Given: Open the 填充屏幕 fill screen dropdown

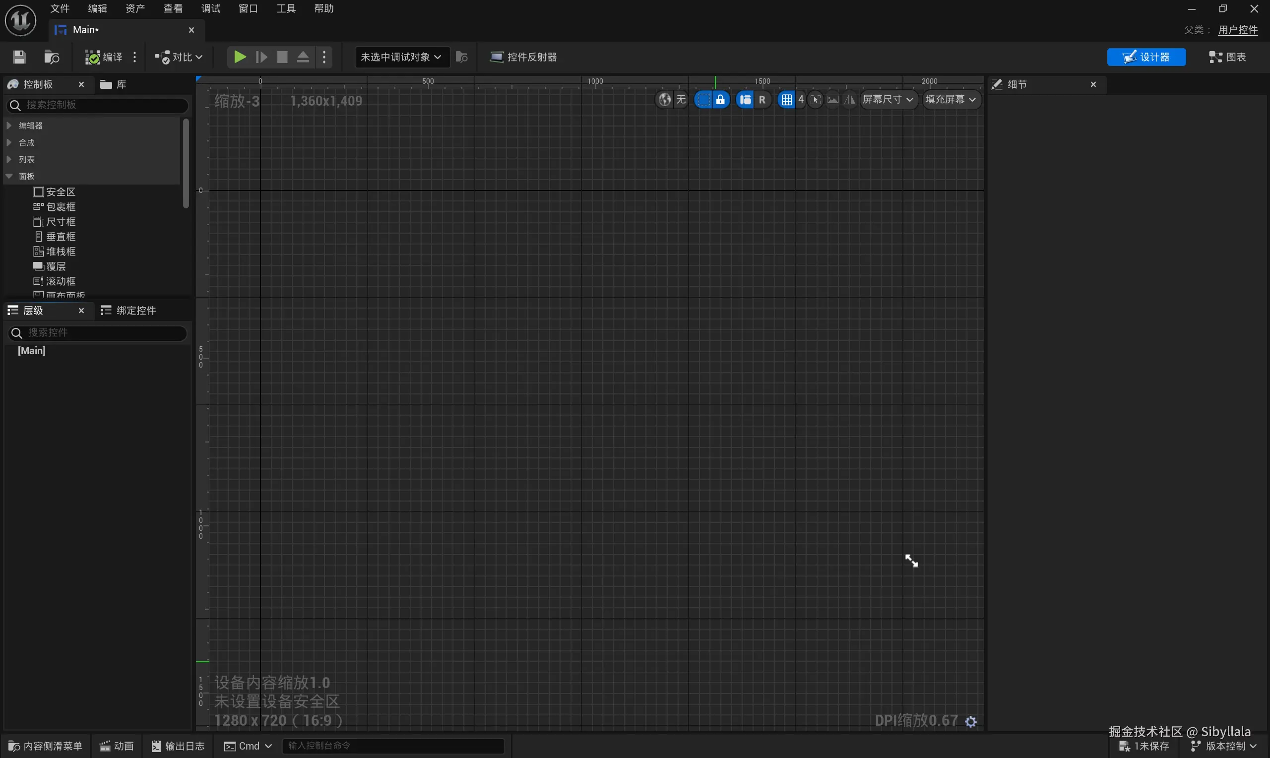Looking at the screenshot, I should tap(951, 99).
